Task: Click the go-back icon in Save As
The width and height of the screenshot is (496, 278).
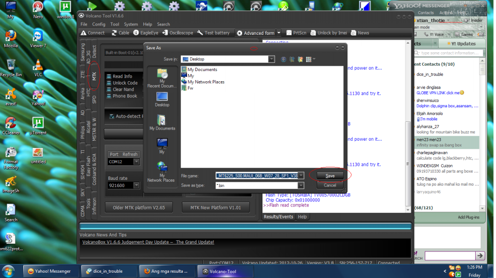Action: click(283, 59)
